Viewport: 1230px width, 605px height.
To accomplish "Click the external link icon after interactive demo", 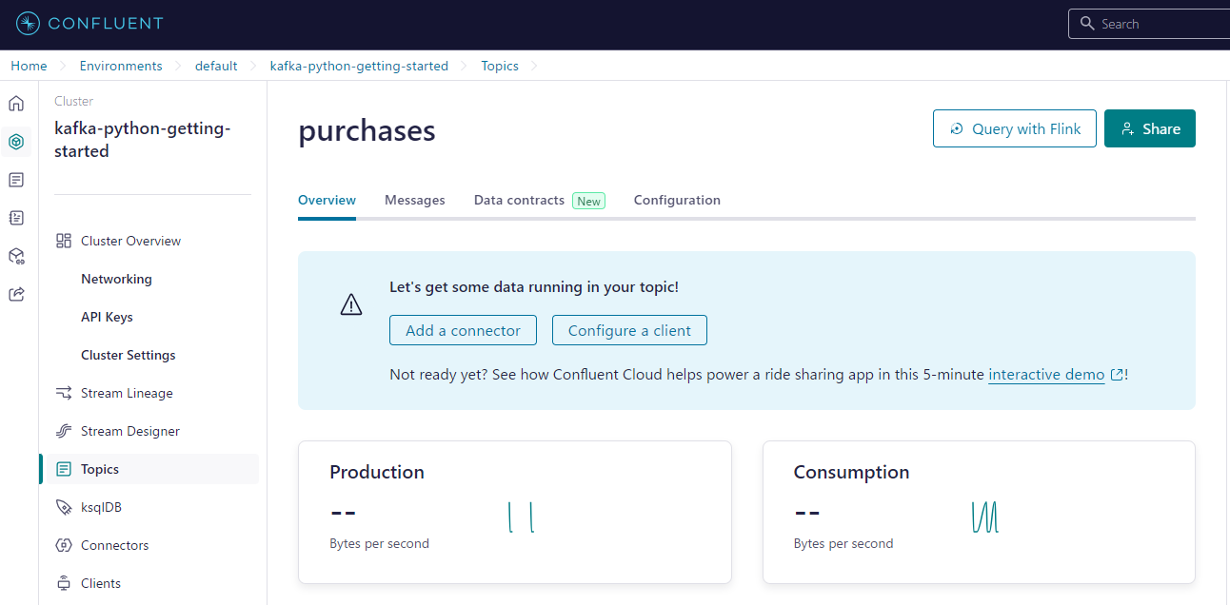I will tap(1117, 375).
